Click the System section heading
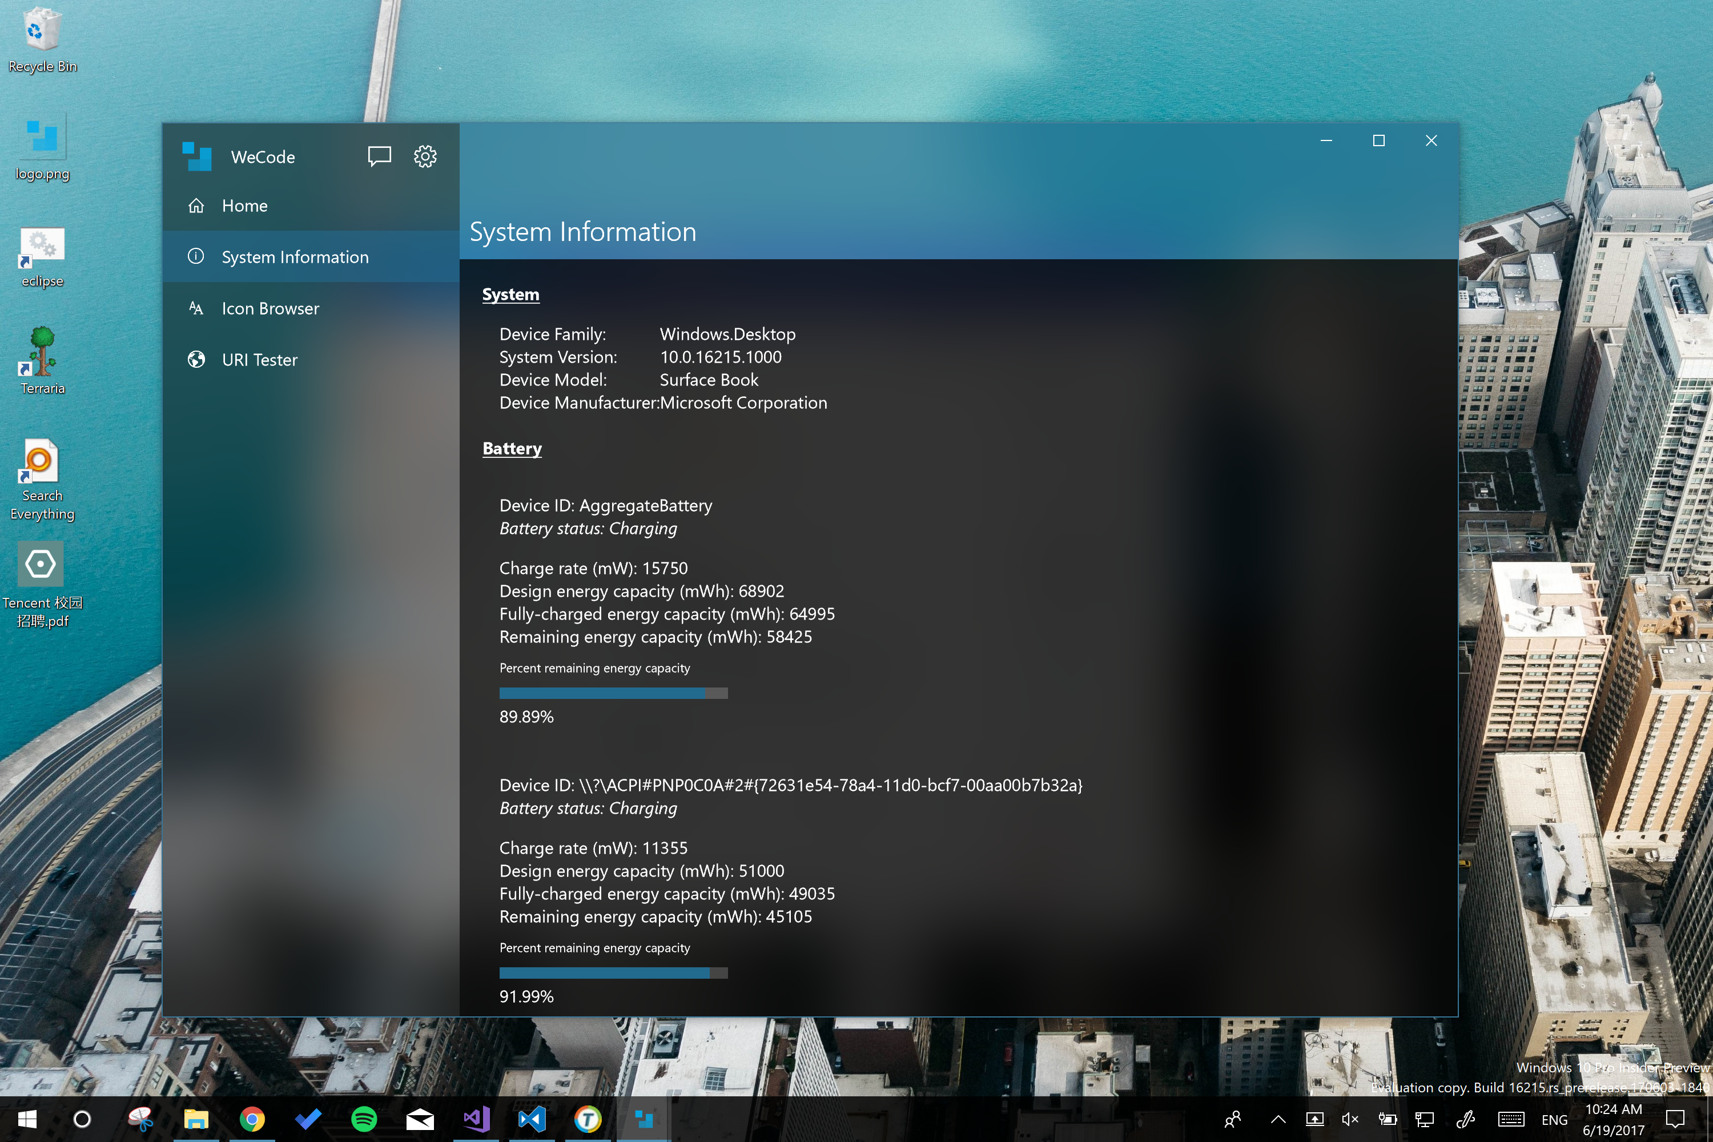1713x1142 pixels. [x=510, y=294]
